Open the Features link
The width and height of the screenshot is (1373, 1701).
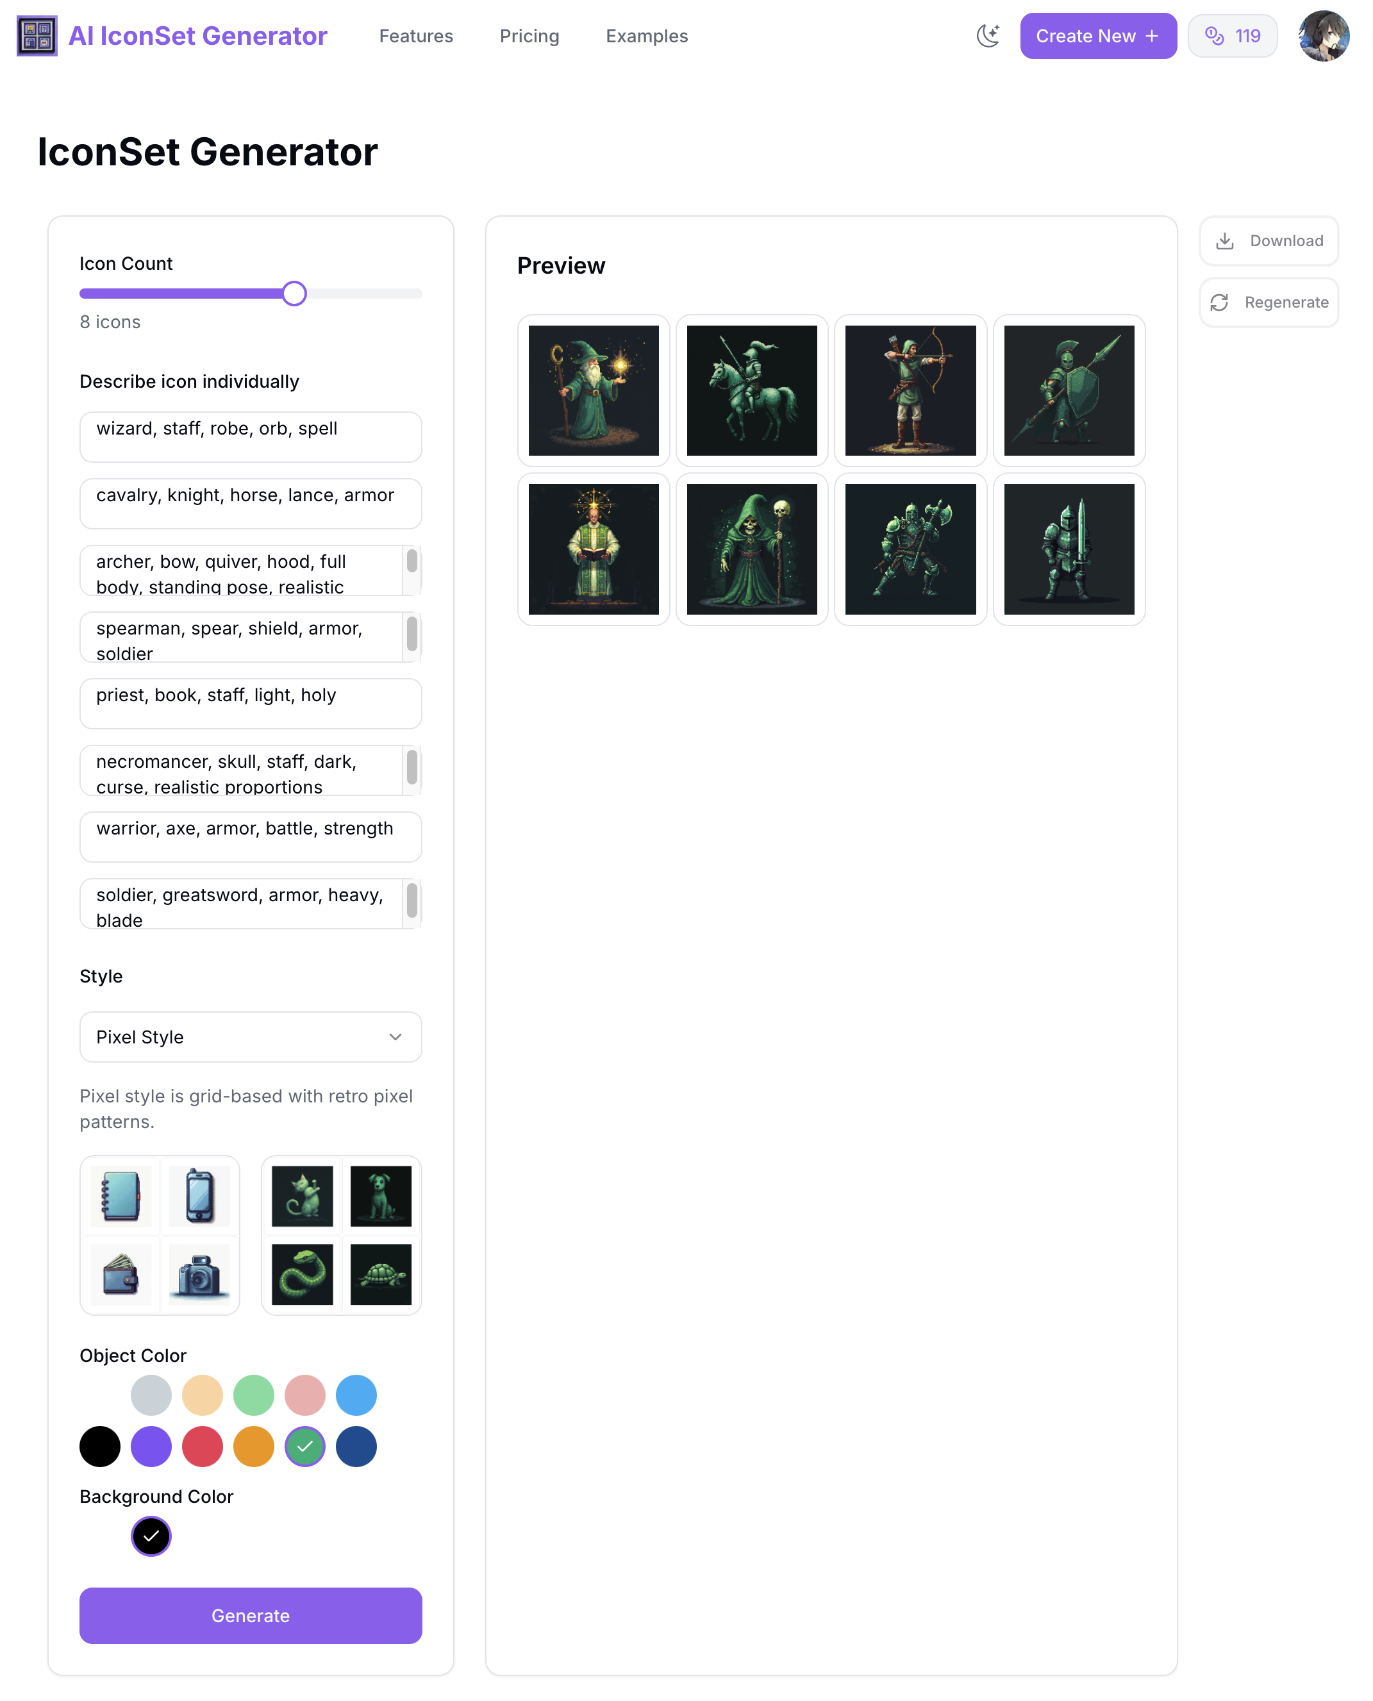click(x=415, y=36)
